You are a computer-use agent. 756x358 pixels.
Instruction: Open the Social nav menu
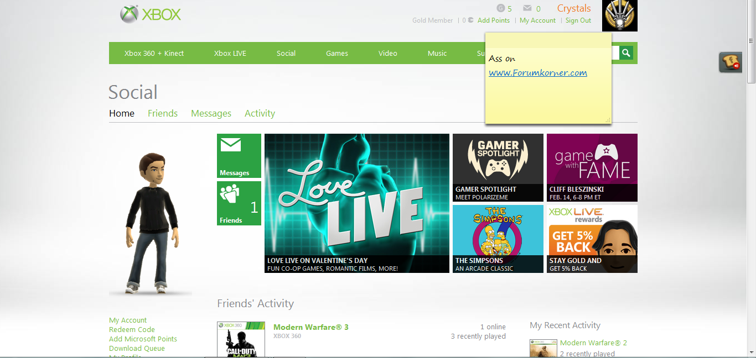286,54
